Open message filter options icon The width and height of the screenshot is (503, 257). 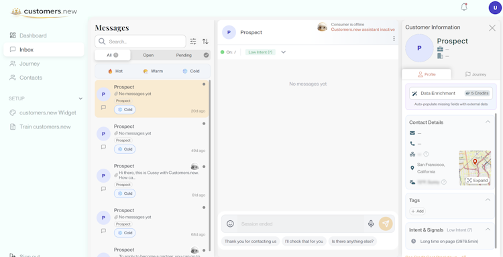pos(193,41)
